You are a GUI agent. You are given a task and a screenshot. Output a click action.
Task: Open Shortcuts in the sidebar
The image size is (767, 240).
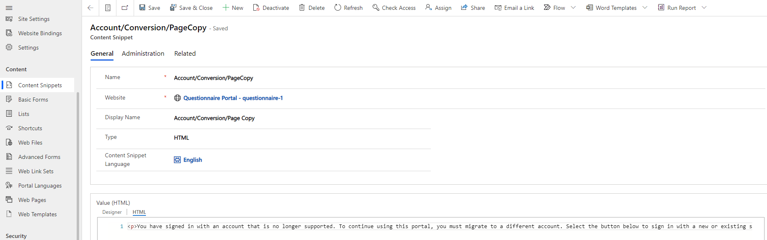point(30,128)
